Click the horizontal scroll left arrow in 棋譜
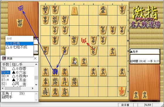 [x=3, y=88]
